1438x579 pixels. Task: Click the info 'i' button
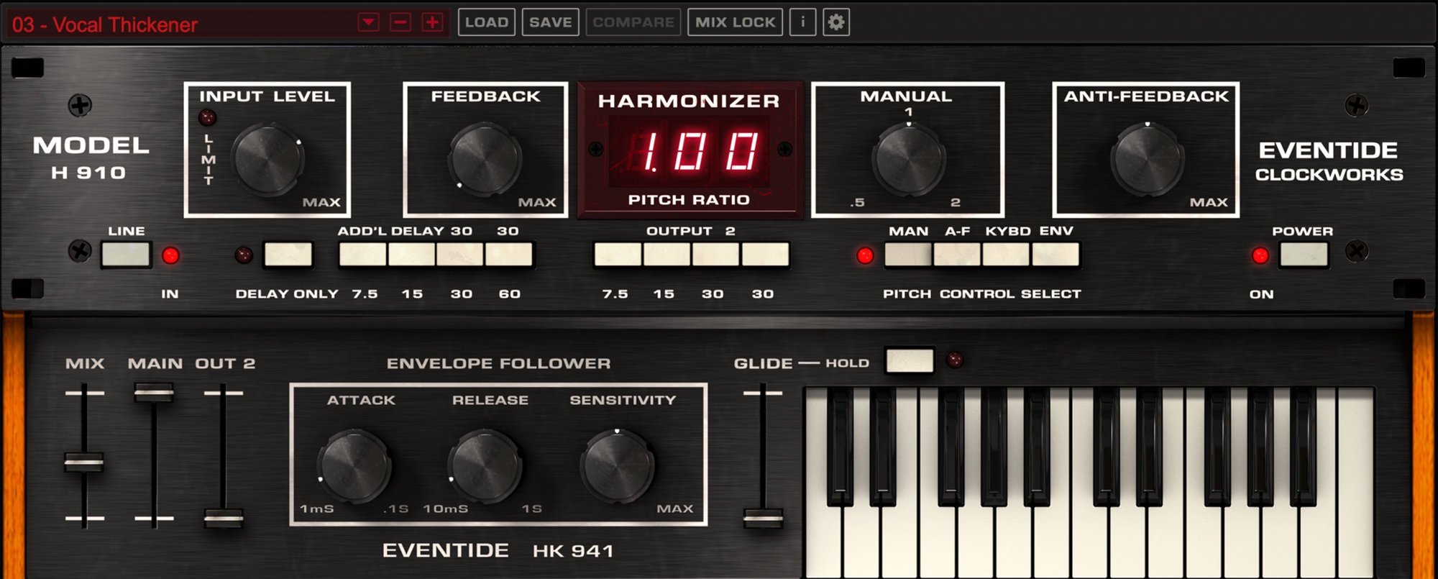(802, 22)
